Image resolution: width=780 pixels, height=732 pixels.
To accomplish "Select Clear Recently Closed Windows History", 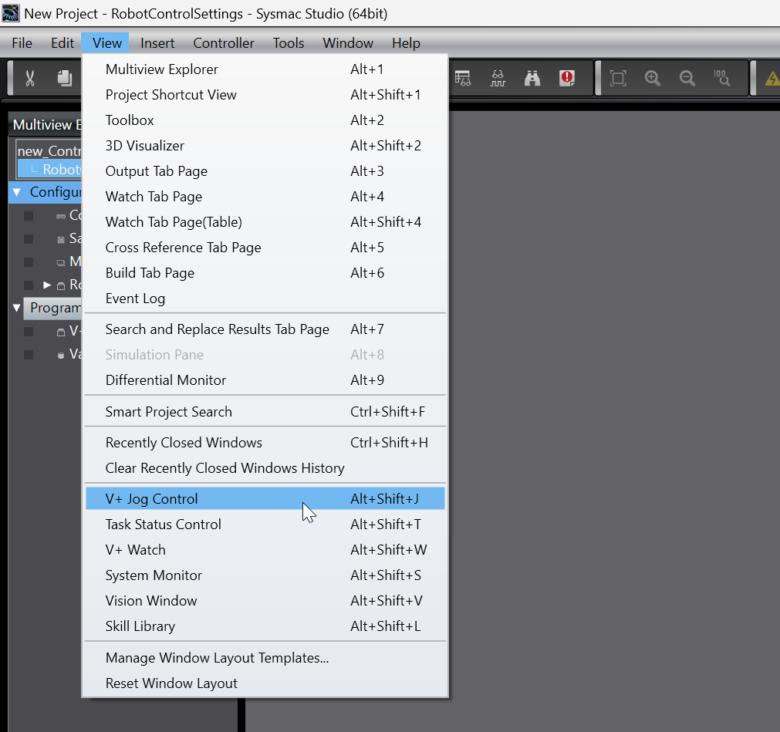I will click(x=265, y=468).
